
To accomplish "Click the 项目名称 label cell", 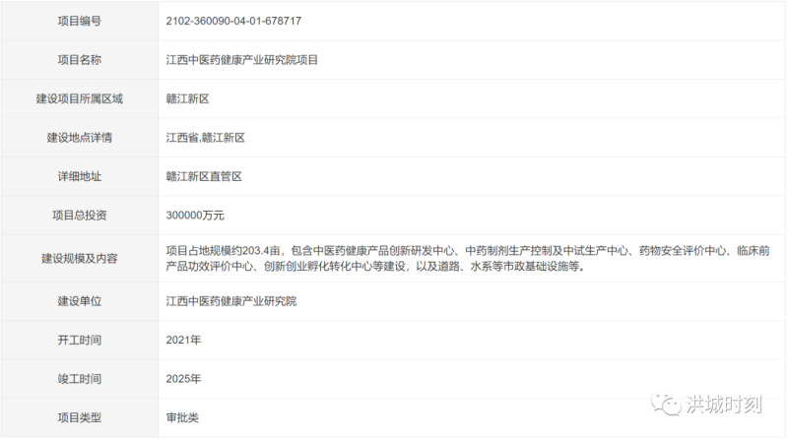I will coord(80,60).
